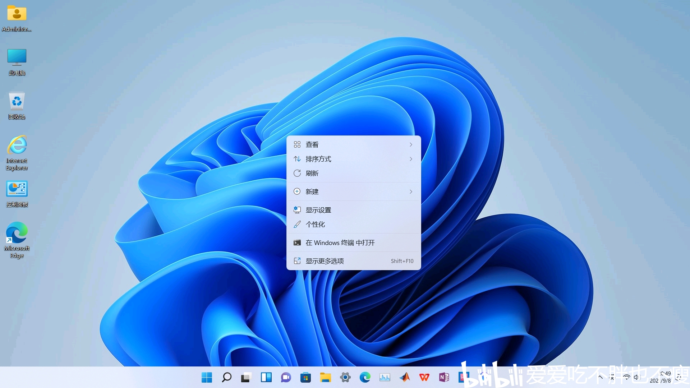
Task: Open the resource monitor chart icon in taskbar
Action: pyautogui.click(x=385, y=377)
